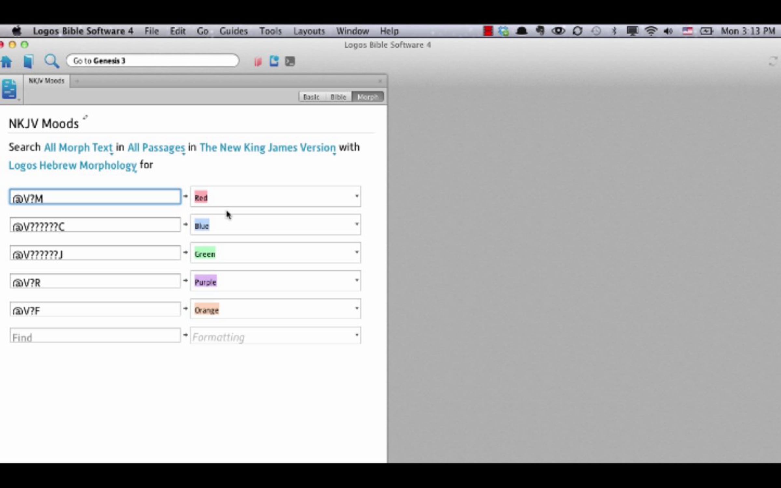Image resolution: width=781 pixels, height=488 pixels.
Task: Open the File menu
Action: (151, 31)
